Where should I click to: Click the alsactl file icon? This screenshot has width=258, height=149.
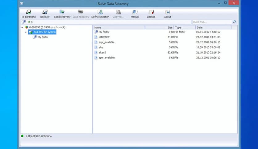click(x=96, y=52)
